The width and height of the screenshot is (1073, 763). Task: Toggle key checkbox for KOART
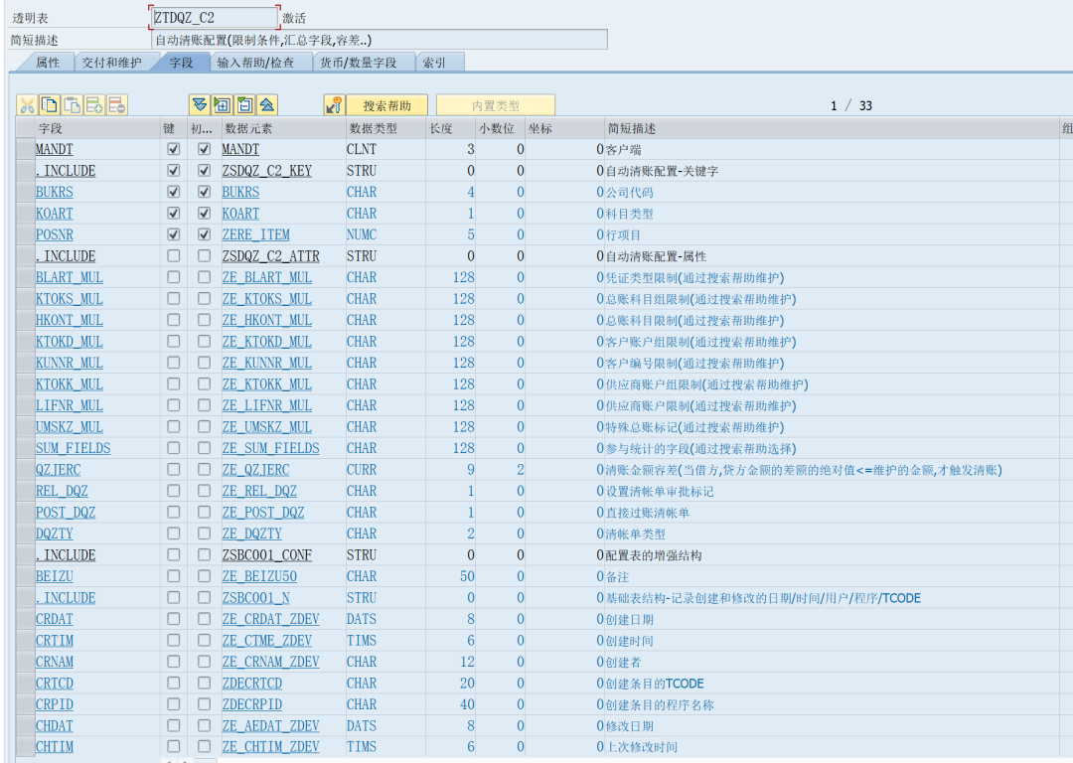click(x=174, y=213)
